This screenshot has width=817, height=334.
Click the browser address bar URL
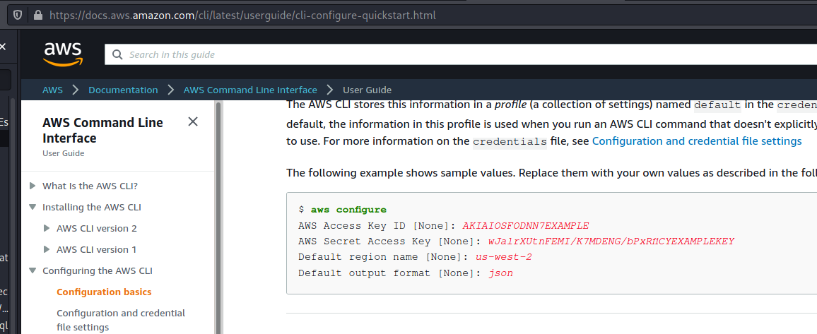242,15
